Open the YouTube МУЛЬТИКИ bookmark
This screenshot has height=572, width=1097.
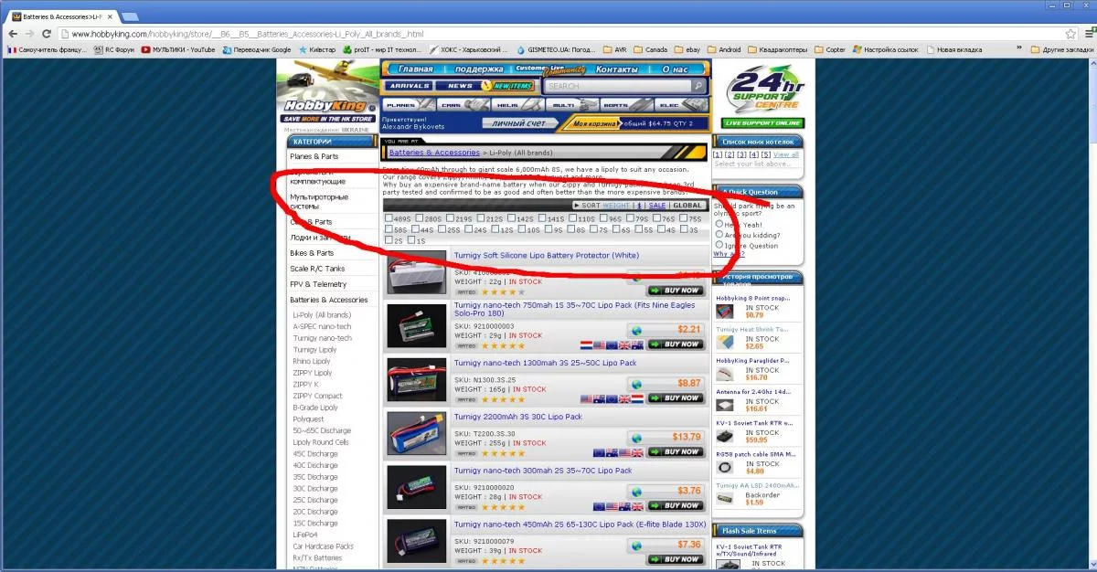click(x=178, y=49)
